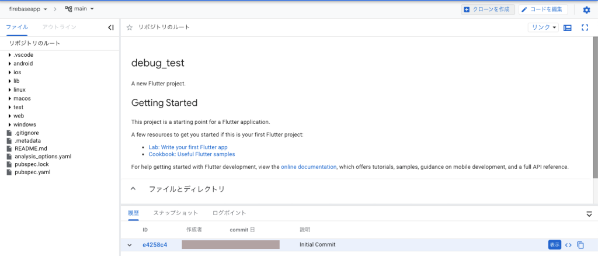Viewport: 598px width, 256px height.
Task: Copy the commit ID with copy icon
Action: (x=580, y=245)
